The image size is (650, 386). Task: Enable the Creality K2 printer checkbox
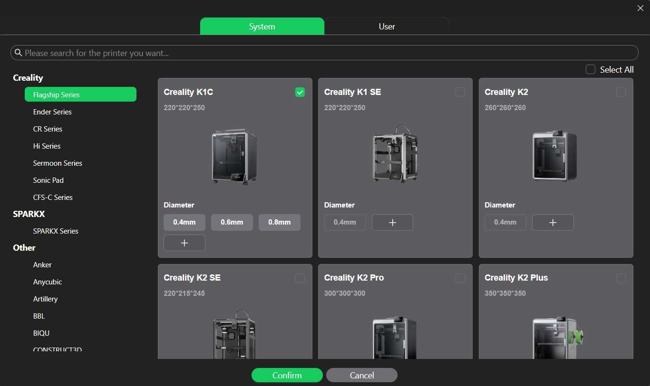coord(621,92)
